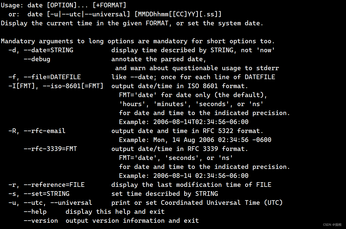Click the Mandatory arguments sentence

pyautogui.click(x=138, y=41)
